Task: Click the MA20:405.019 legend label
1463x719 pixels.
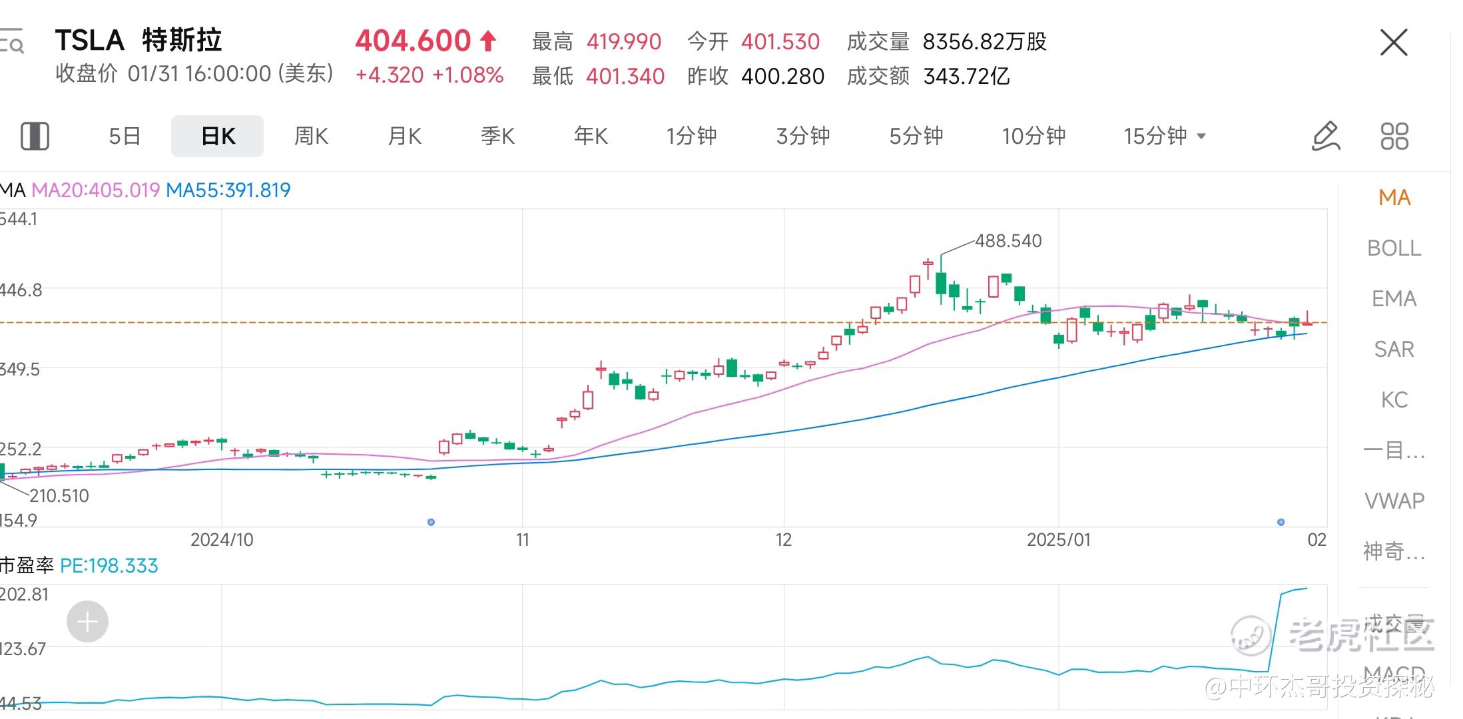Action: tap(96, 190)
